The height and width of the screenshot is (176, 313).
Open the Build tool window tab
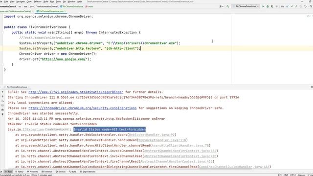tap(73, 172)
